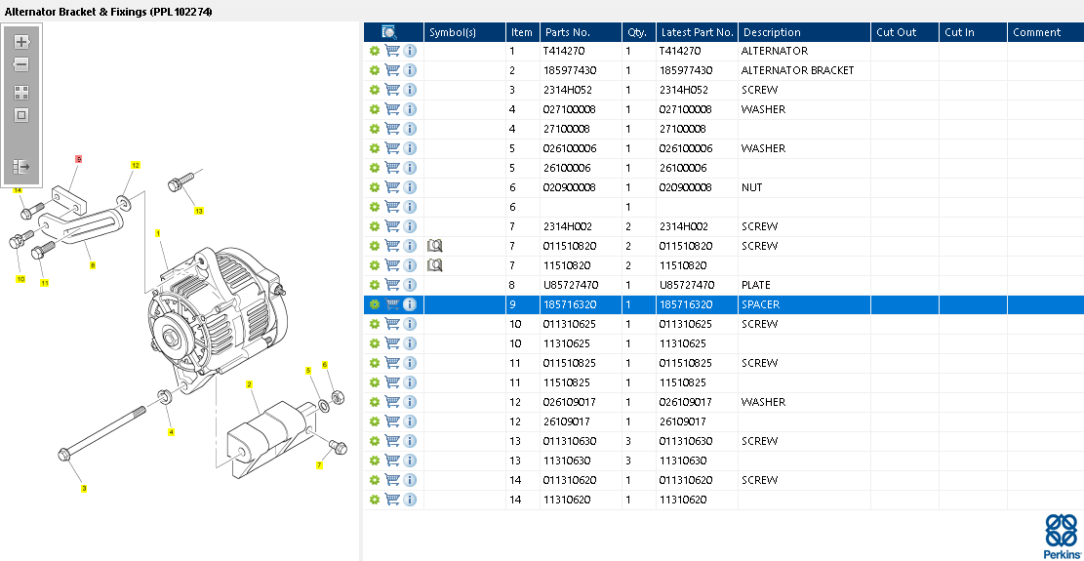Click green gear icon for part 2314H052
This screenshot has width=1084, height=561.
pyautogui.click(x=375, y=90)
